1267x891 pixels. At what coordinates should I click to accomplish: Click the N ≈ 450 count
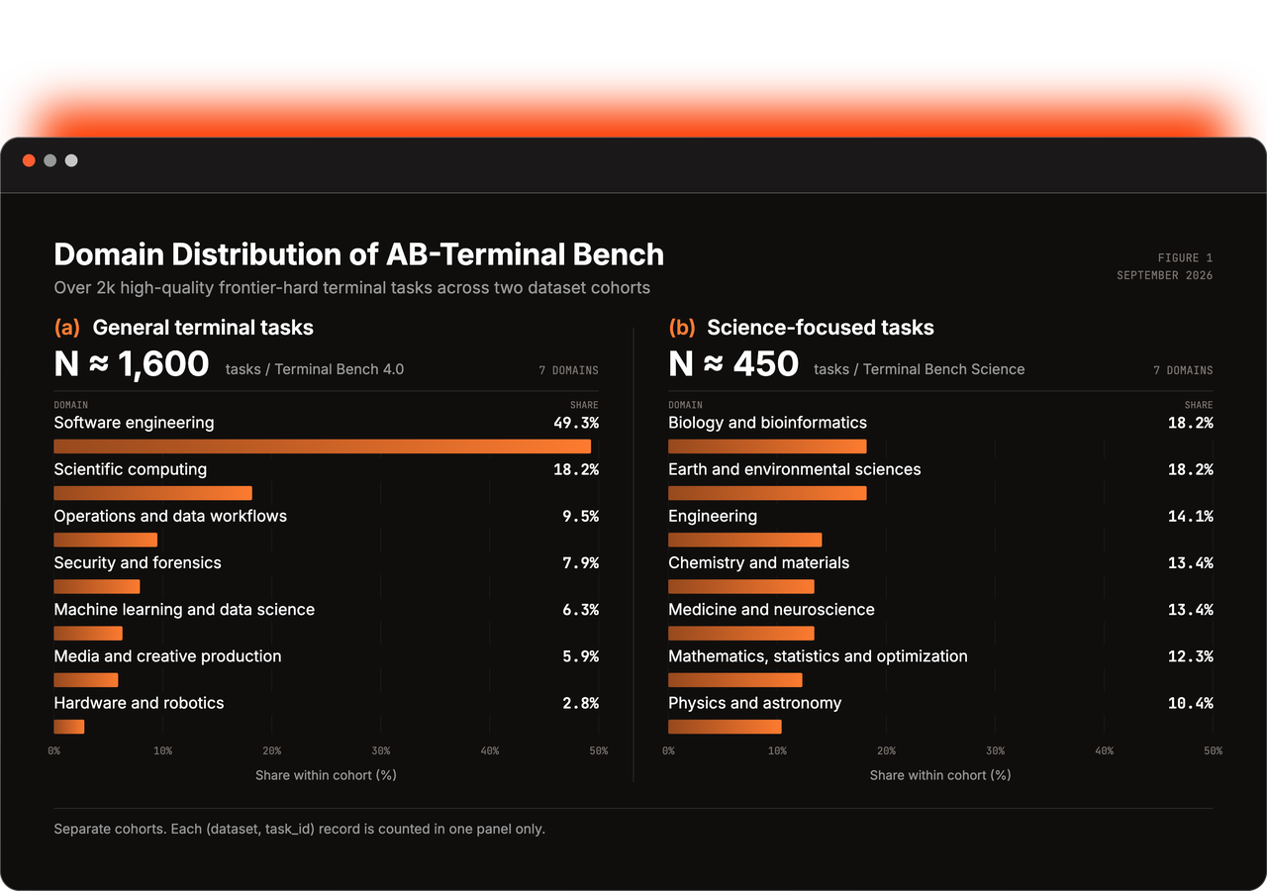(x=733, y=363)
